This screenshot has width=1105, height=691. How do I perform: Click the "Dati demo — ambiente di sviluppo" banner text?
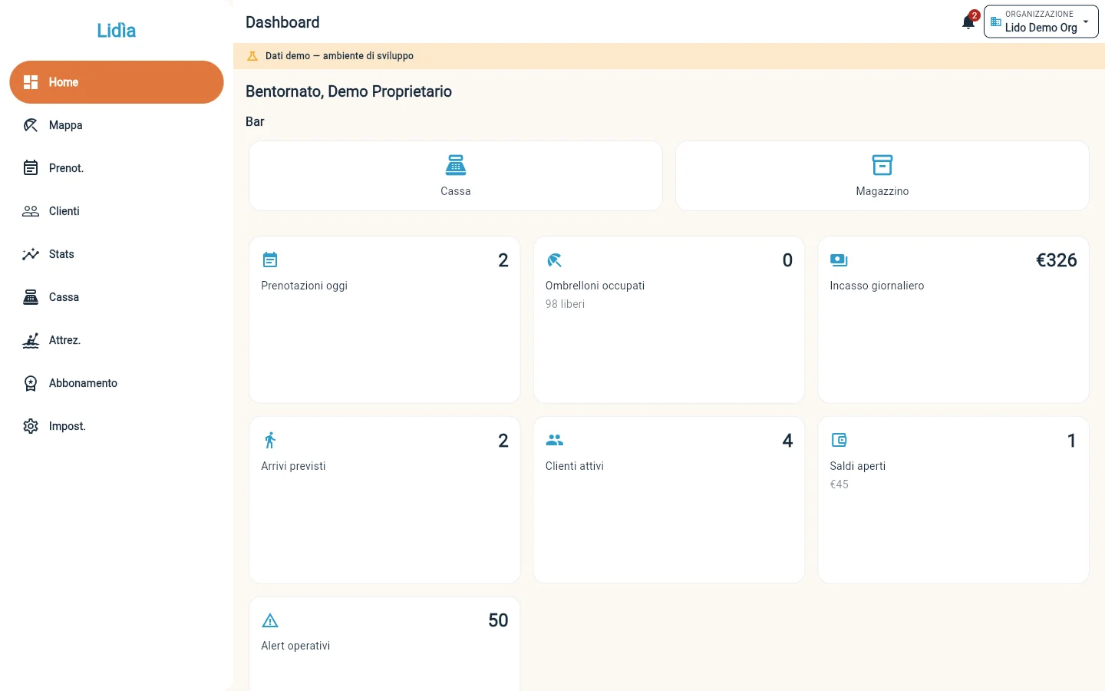point(339,56)
